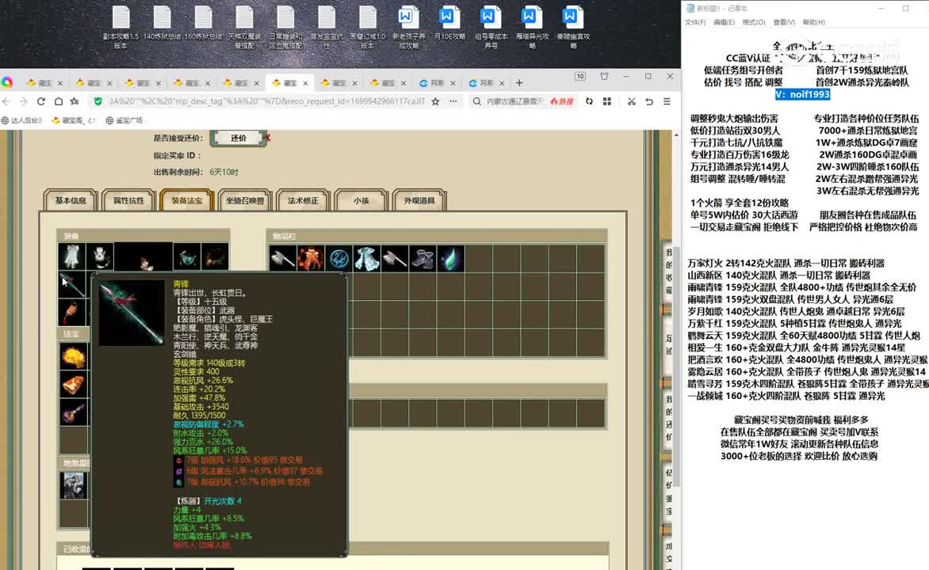Switch to the 基本信息 tab

[x=71, y=200]
